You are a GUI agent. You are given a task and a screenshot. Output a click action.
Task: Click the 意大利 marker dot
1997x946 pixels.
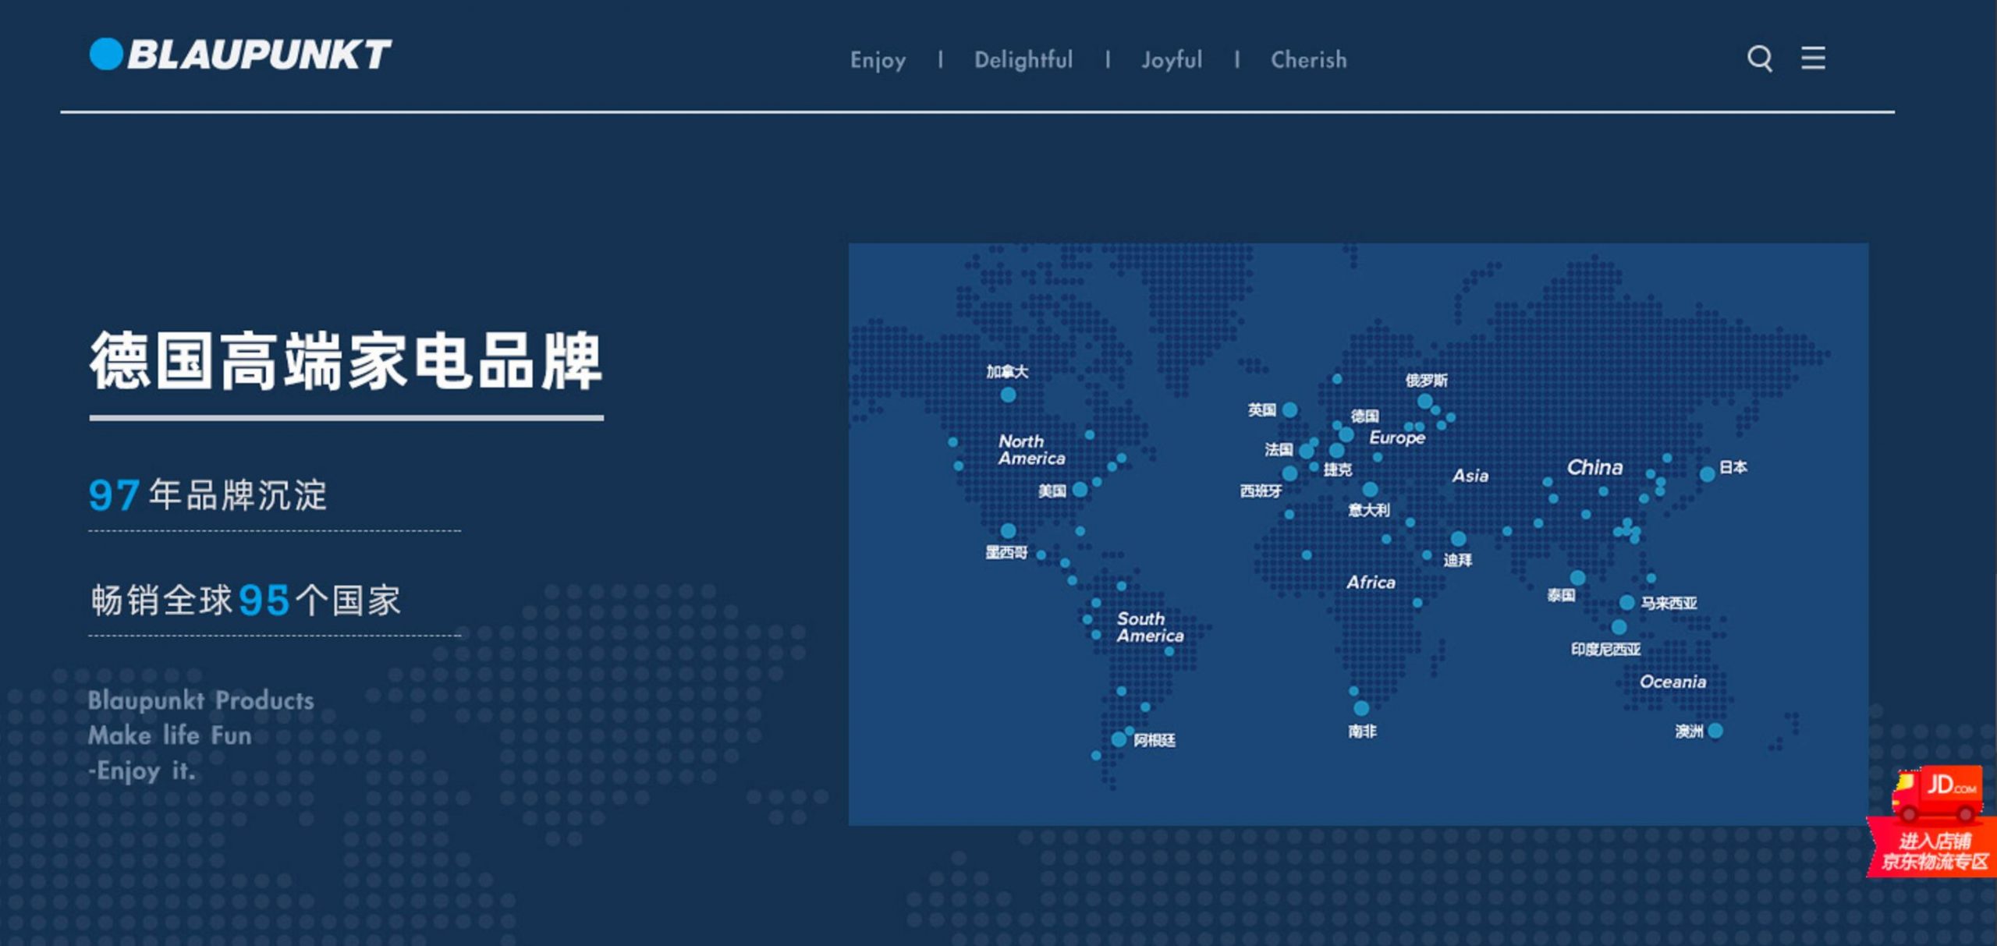click(1370, 490)
